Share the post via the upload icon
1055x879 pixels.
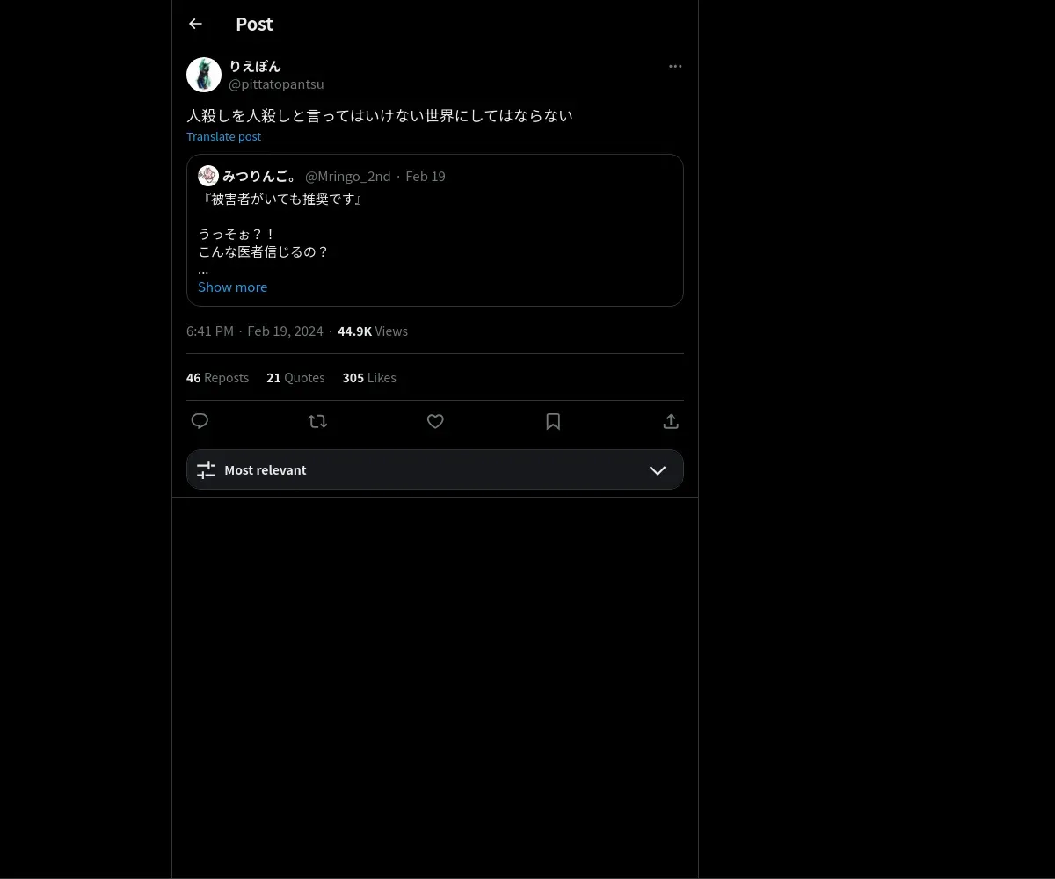671,421
